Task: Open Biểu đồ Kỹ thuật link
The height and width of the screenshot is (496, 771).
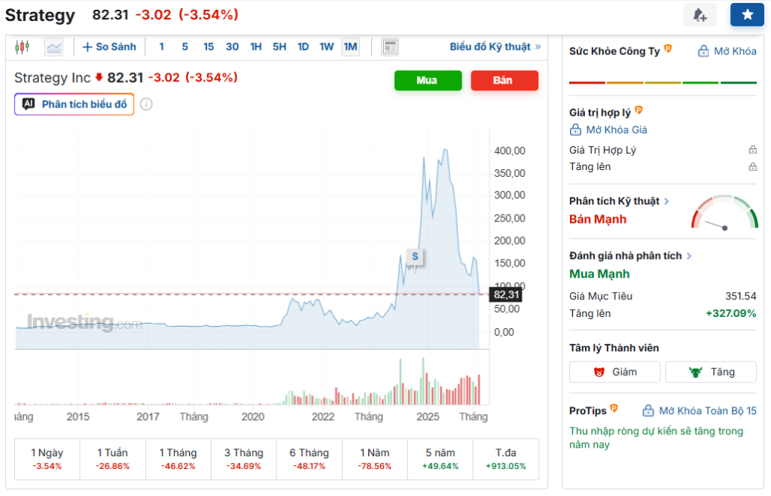Action: [495, 47]
